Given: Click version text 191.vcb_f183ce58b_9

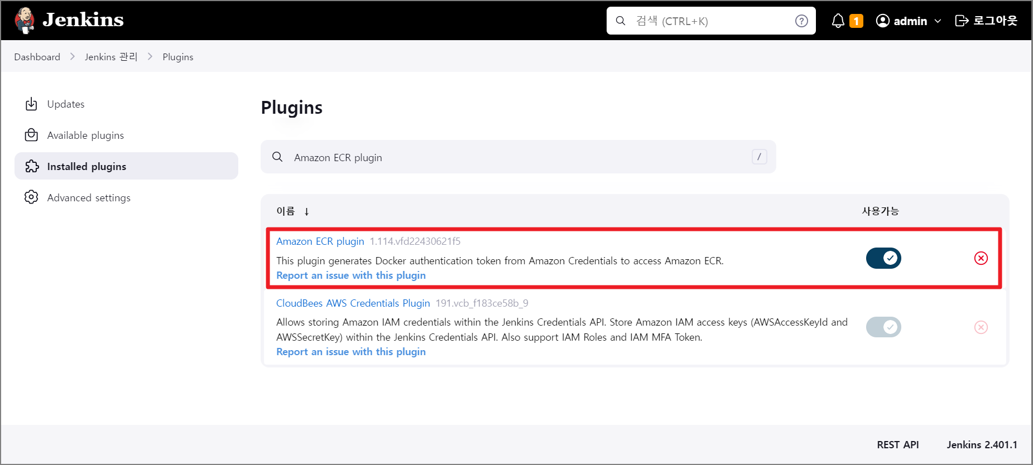Looking at the screenshot, I should point(482,303).
